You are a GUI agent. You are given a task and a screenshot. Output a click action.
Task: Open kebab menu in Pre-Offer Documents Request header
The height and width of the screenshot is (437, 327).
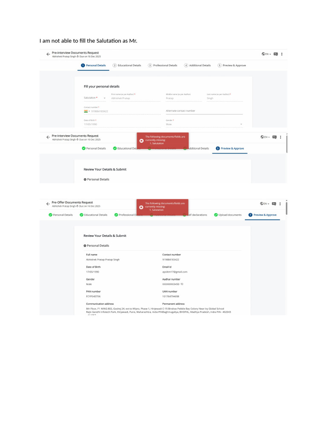click(280, 204)
